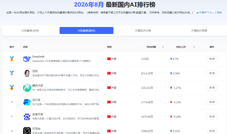
Task: Open the 豆包 name link
Action: click(x=35, y=71)
